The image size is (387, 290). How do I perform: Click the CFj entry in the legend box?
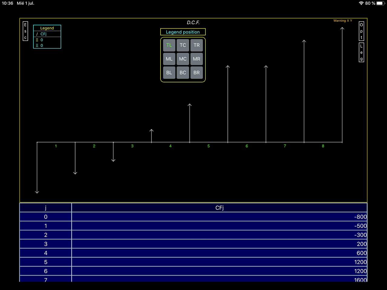(x=43, y=34)
